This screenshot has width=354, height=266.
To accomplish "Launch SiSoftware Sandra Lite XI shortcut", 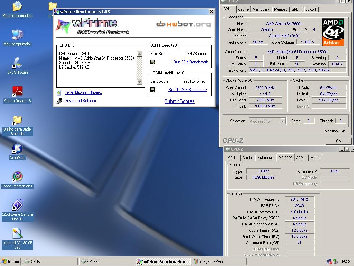I will click(17, 210).
